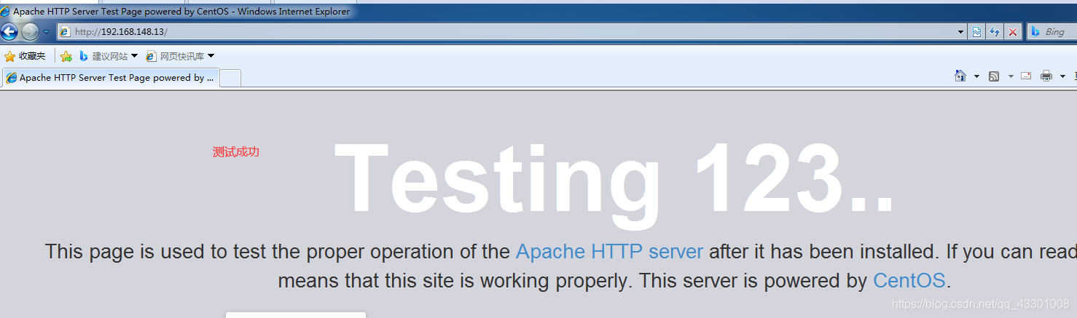
Task: Click the red 测试成功 text
Action: [236, 152]
